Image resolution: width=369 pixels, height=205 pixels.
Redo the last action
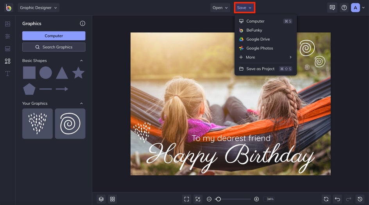pos(349,199)
